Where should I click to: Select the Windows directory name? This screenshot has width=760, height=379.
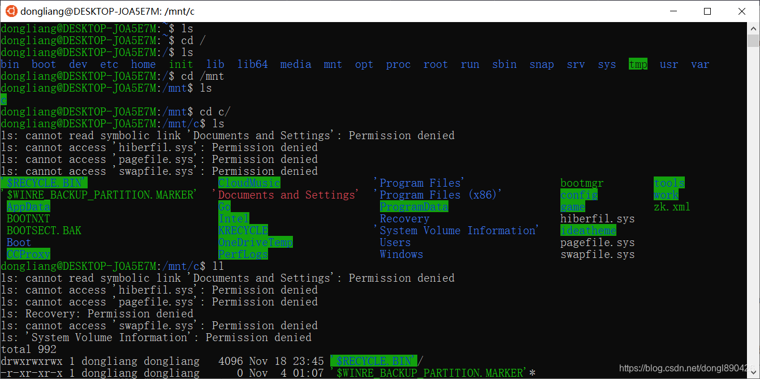click(401, 254)
